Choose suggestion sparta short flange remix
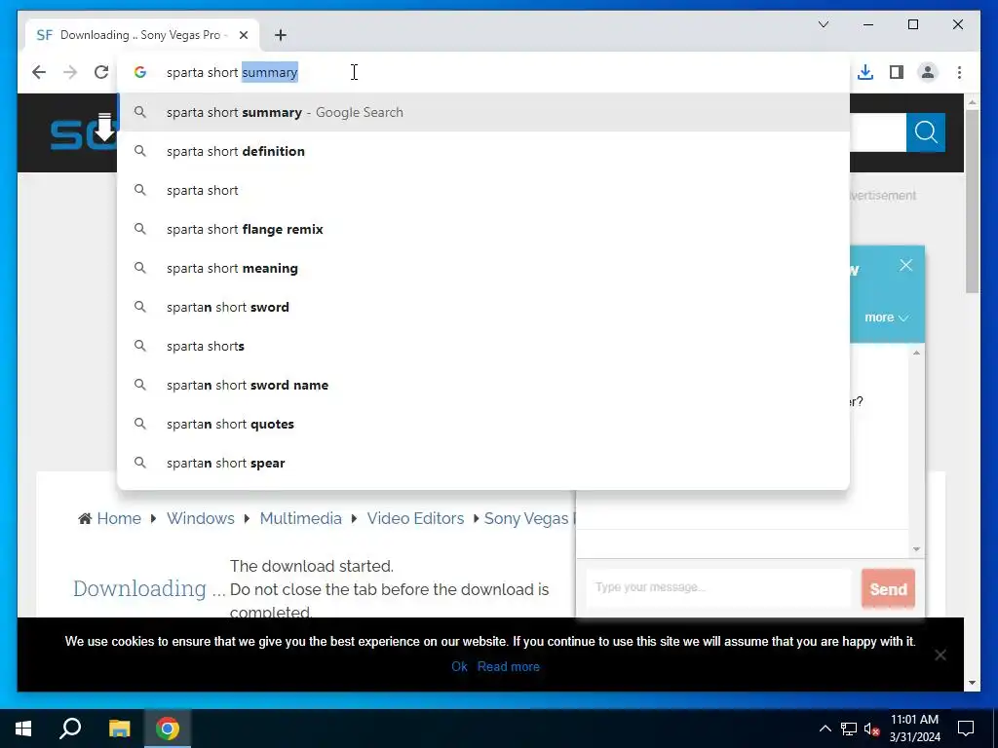Screen dimensions: 998x748 coord(483,229)
